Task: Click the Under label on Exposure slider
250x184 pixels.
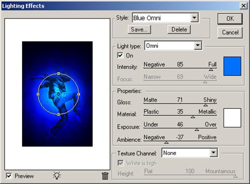Action: [151, 124]
